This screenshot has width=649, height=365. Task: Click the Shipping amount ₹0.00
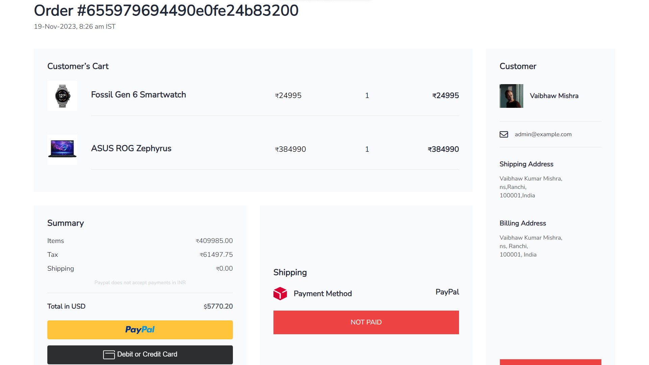coord(224,269)
